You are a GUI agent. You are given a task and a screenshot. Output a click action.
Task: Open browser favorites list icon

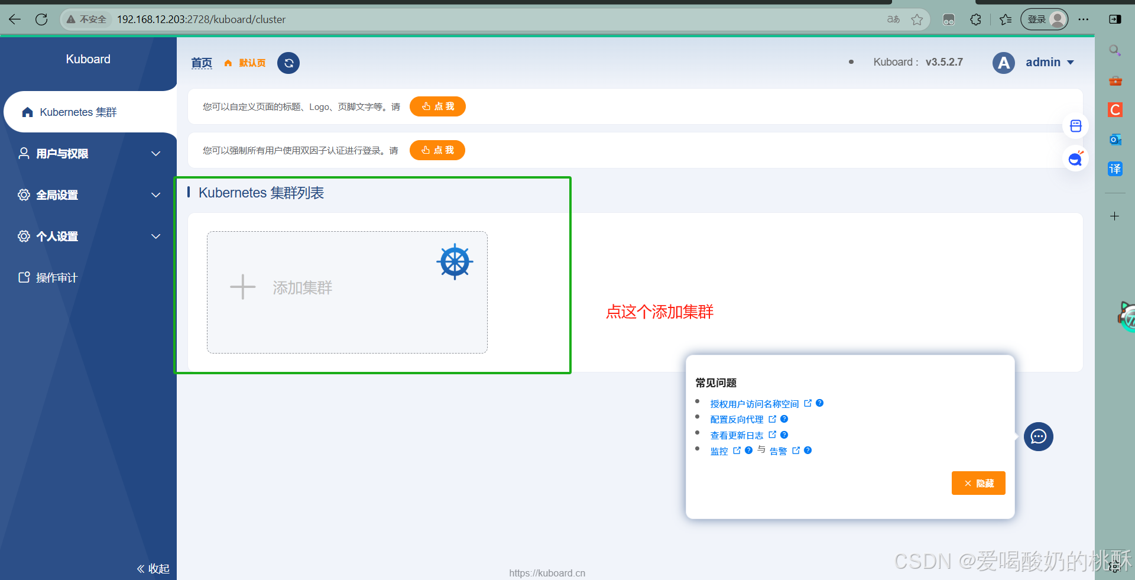1006,20
